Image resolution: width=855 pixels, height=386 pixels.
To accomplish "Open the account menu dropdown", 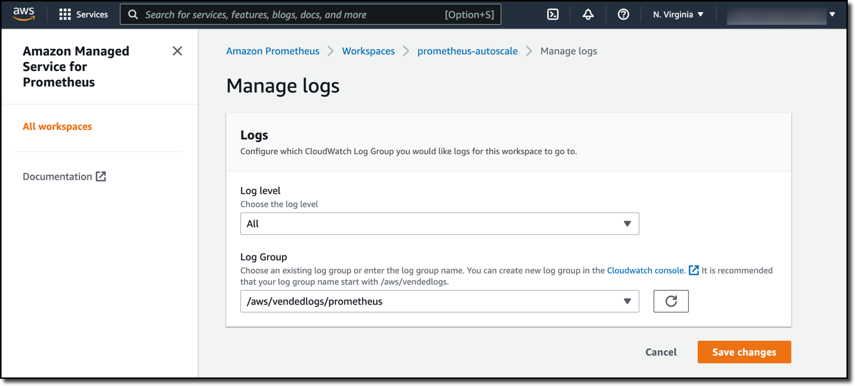I will tap(782, 14).
